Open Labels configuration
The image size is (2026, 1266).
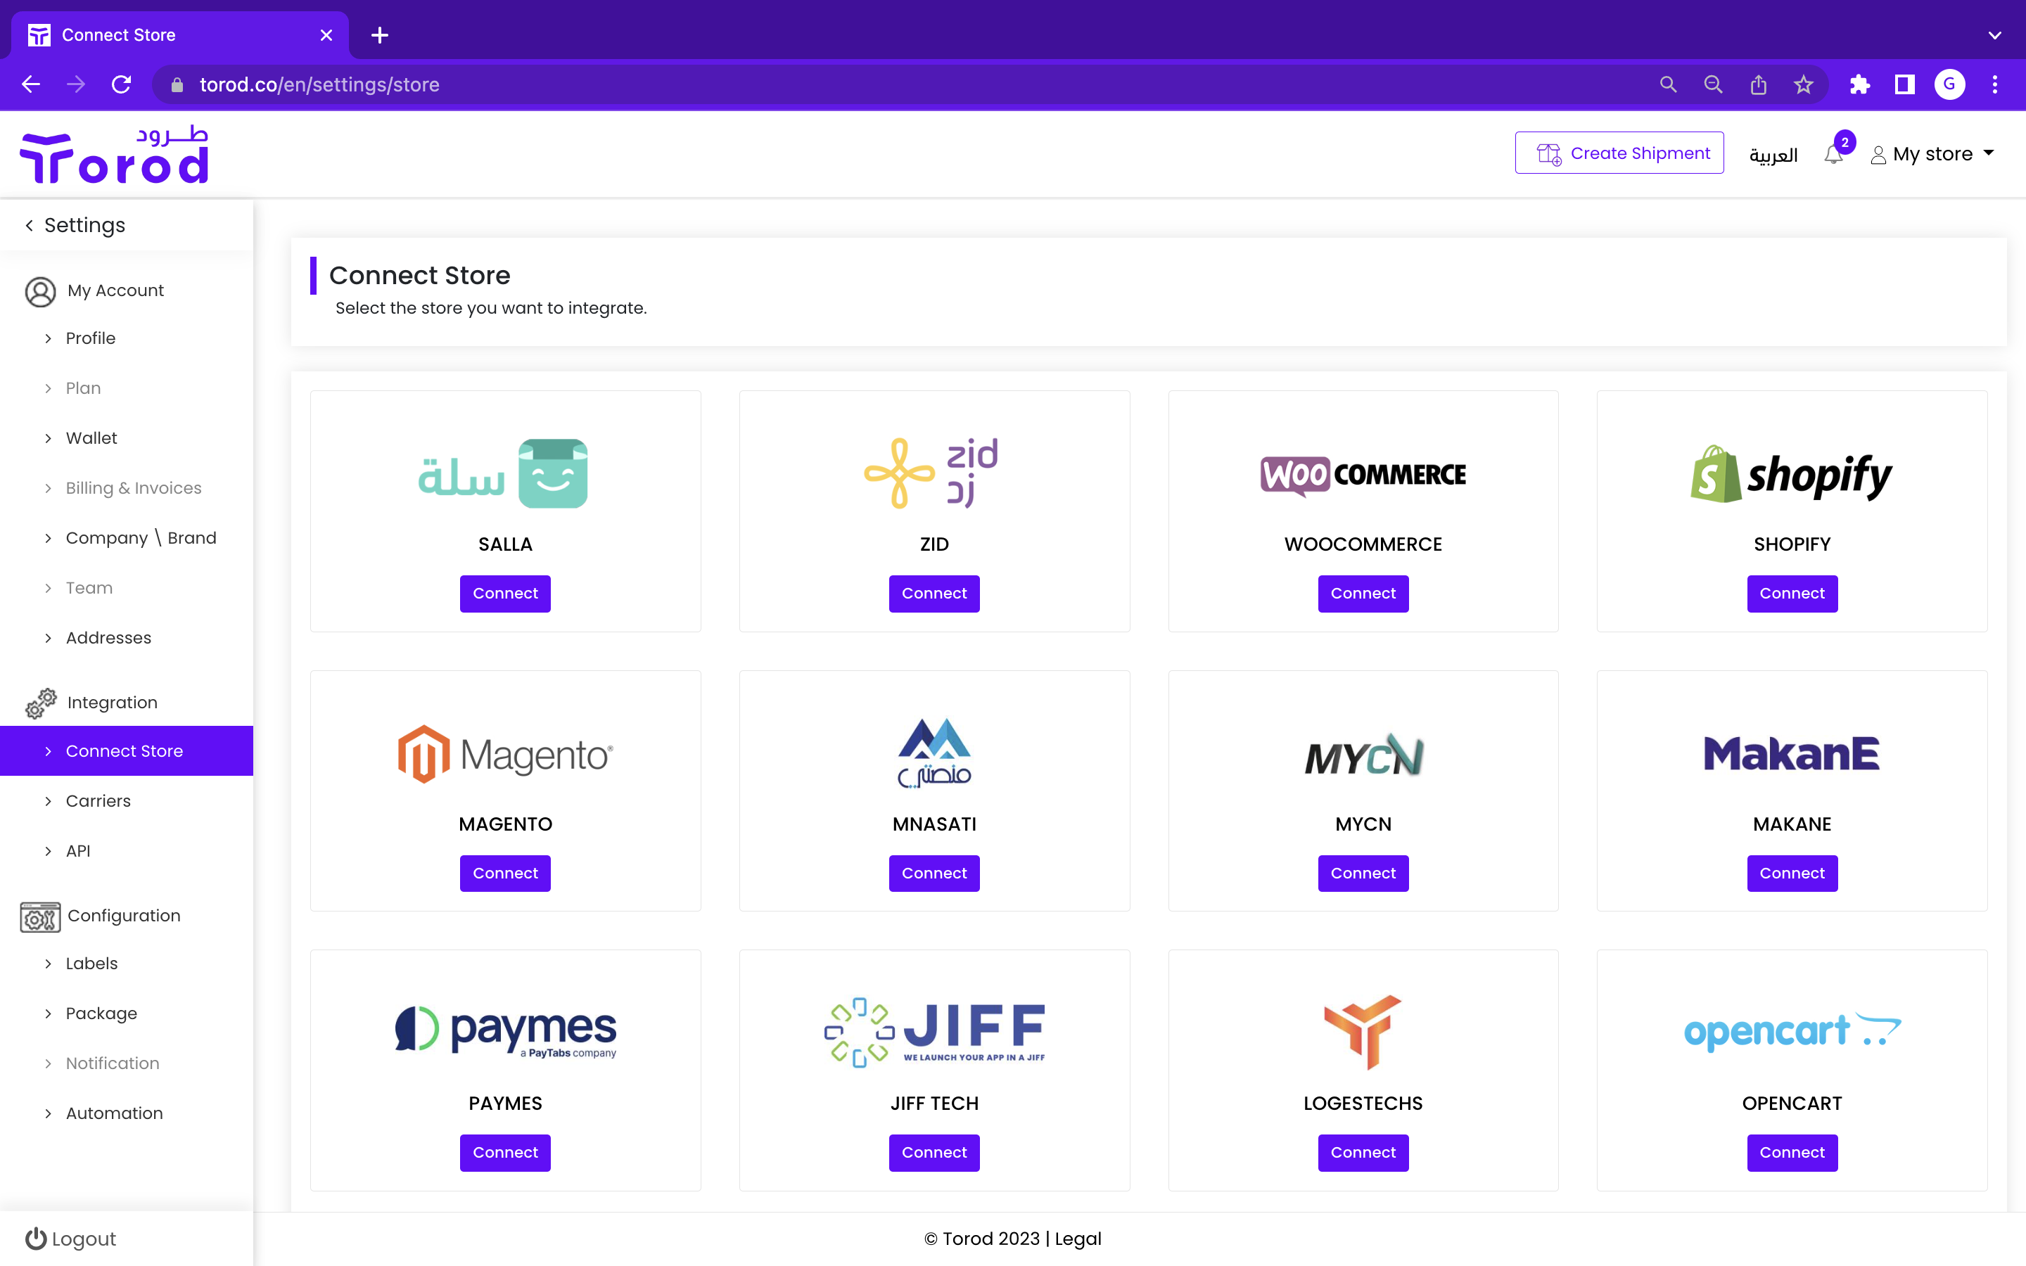pos(91,964)
